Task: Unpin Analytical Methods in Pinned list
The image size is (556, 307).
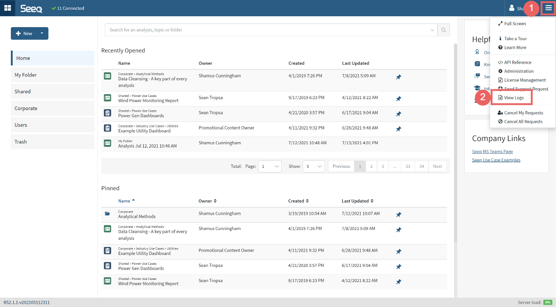Action: [399, 215]
